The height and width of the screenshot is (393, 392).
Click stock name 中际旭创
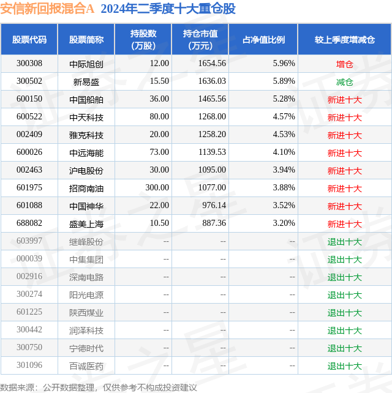coord(86,64)
